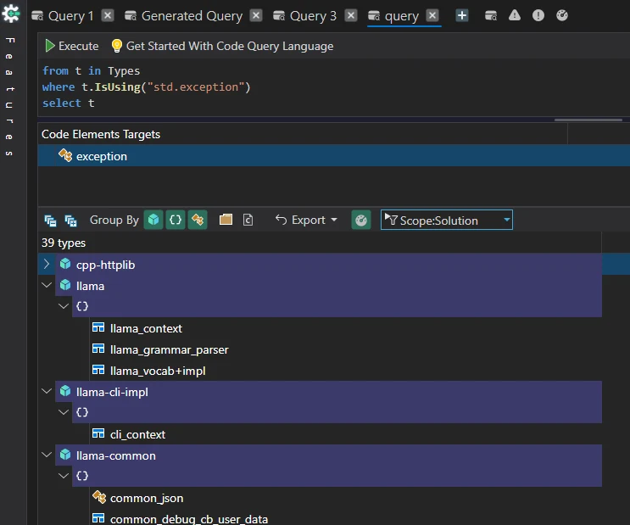The width and height of the screenshot is (630, 525).
Task: Select cli_context type
Action: 137,434
